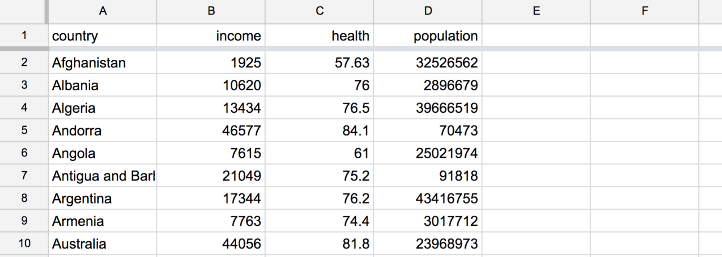The width and height of the screenshot is (722, 257).
Task: Click the frozen row divider bar
Action: 361,49
